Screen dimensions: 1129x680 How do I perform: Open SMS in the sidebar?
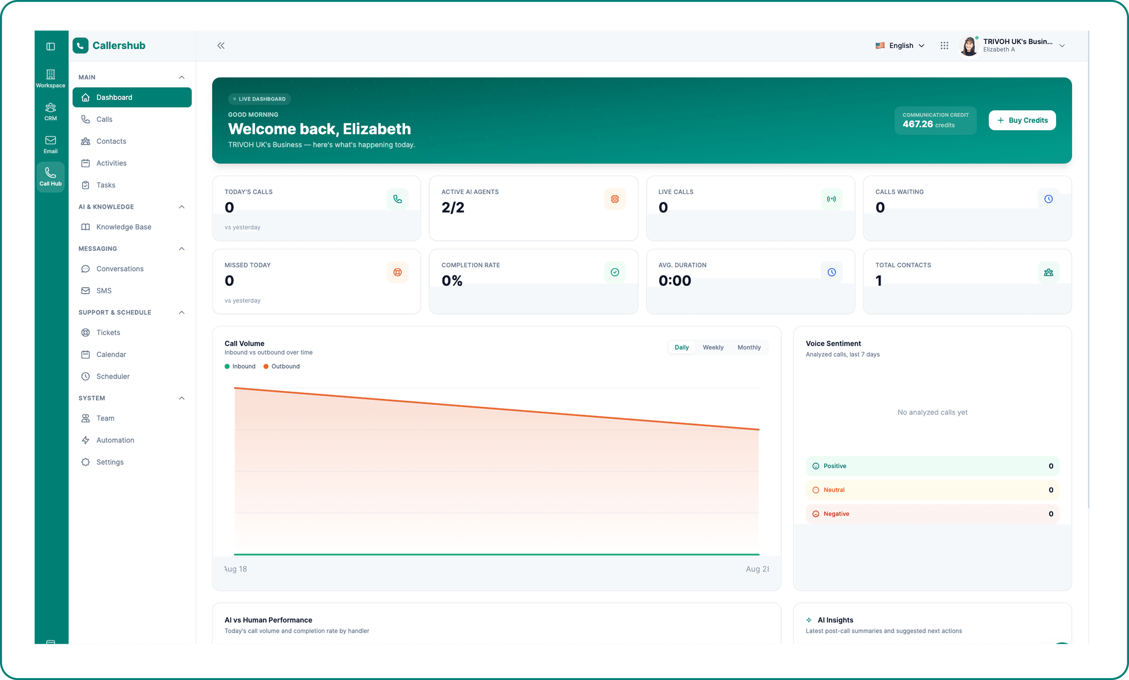[132, 290]
